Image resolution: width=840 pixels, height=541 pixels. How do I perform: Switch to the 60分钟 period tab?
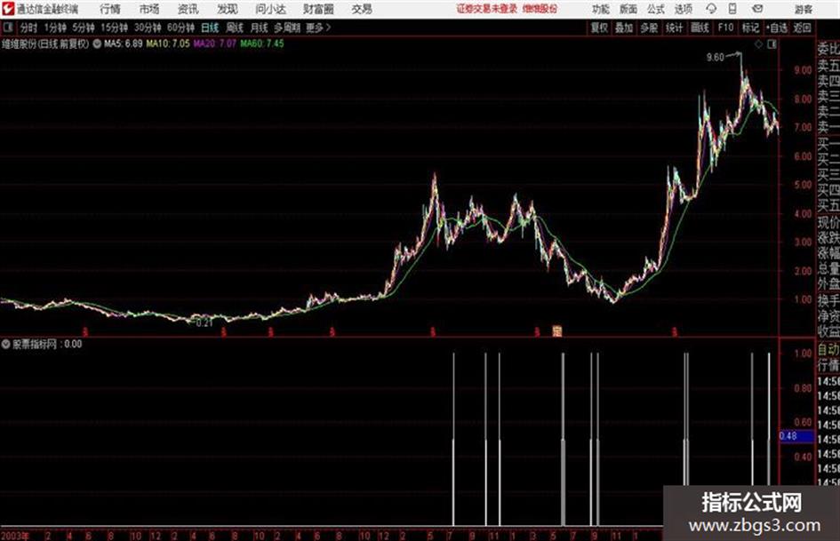click(181, 28)
